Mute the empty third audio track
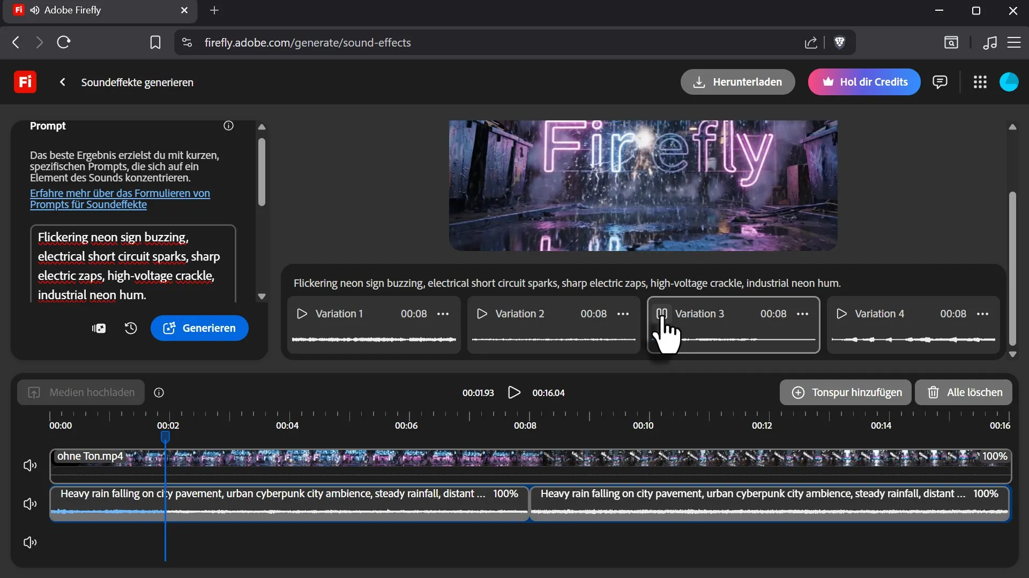Image resolution: width=1029 pixels, height=578 pixels. click(x=30, y=543)
